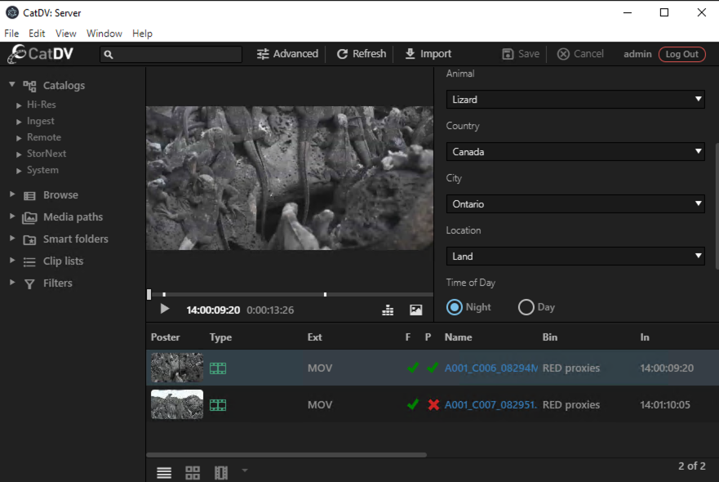Click the red X proxy status for A001_C007
Viewport: 719px width, 482px height.
pos(433,405)
